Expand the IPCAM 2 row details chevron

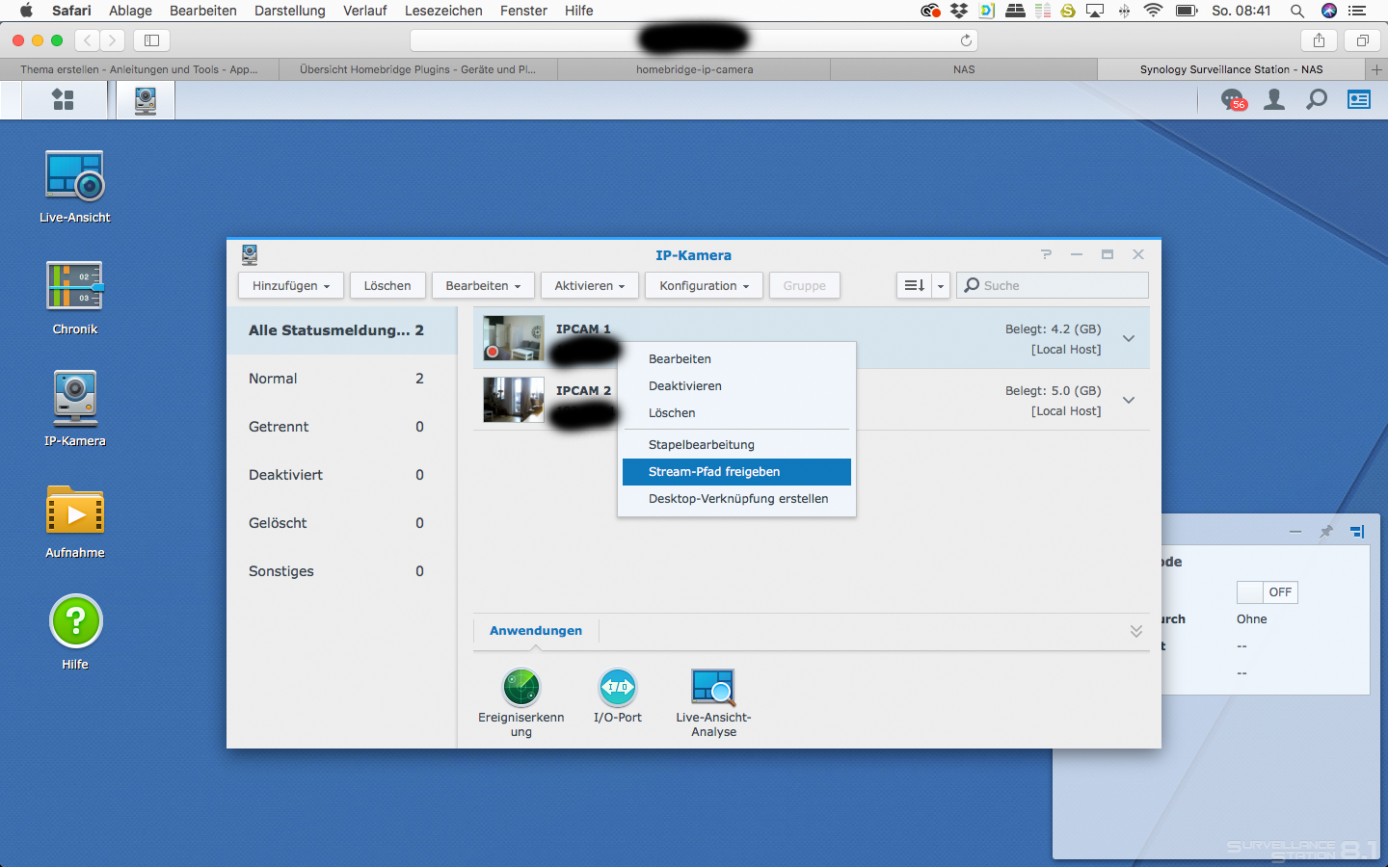coord(1129,400)
